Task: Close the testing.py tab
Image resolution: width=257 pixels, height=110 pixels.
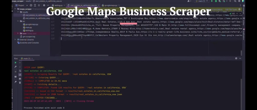Action: (x=65, y=5)
